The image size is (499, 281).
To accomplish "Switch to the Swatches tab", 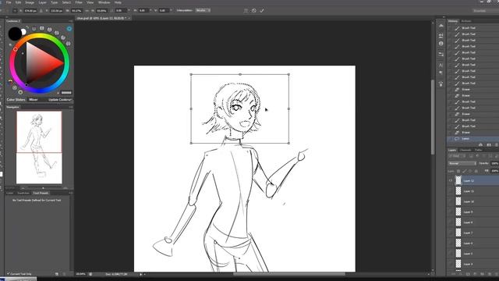I will tap(23, 193).
